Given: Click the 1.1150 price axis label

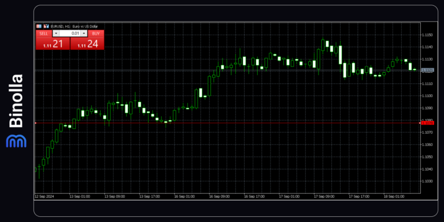Looking at the screenshot, I should pos(427,35).
